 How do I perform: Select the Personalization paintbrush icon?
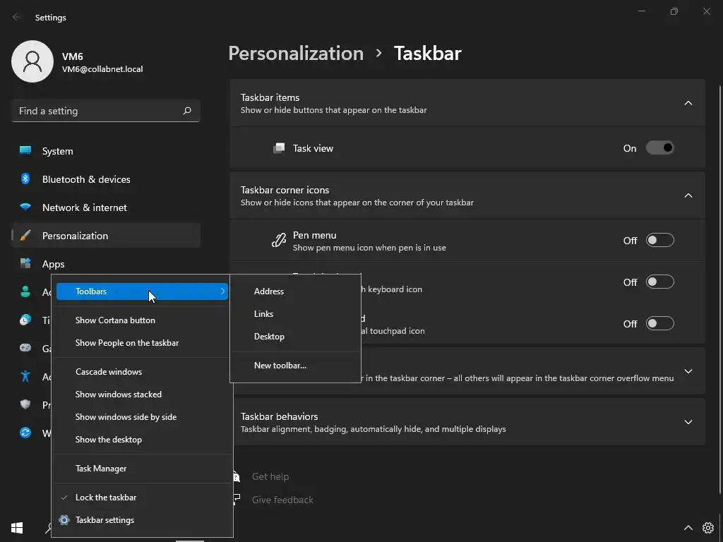[25, 236]
